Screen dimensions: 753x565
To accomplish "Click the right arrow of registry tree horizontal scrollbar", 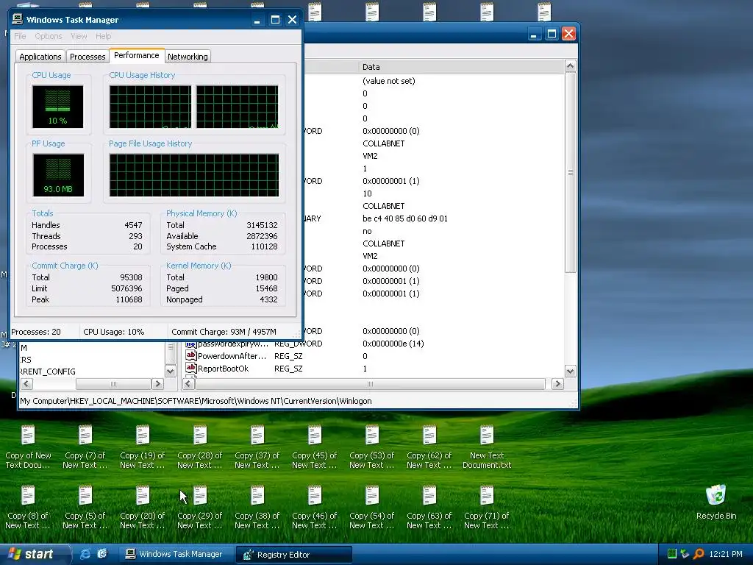I will click(157, 384).
